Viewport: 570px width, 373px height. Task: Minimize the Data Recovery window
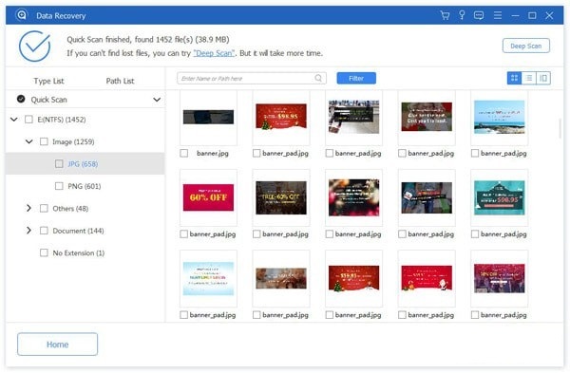tap(515, 15)
